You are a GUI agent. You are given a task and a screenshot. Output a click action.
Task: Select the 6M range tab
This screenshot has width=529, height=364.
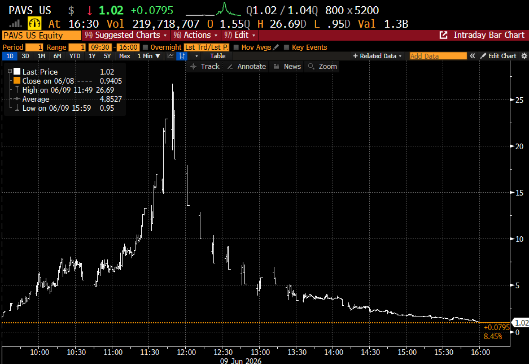(58, 56)
